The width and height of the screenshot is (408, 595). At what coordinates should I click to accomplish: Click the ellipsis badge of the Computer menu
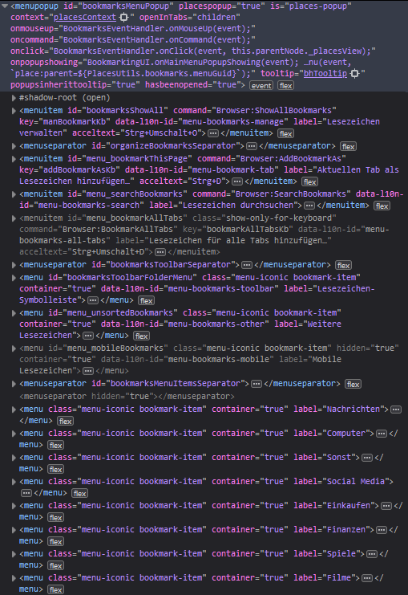(x=382, y=434)
